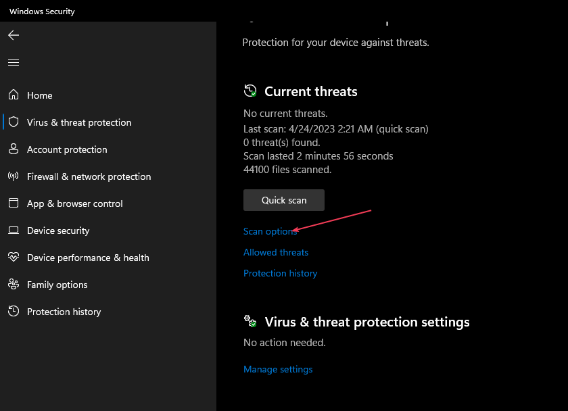Open Family options
568x411 pixels.
tap(57, 285)
